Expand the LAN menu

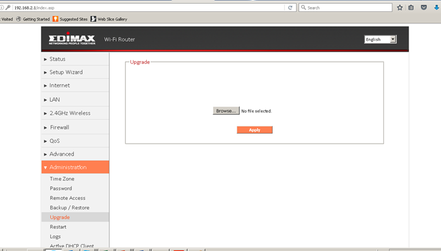[75, 100]
